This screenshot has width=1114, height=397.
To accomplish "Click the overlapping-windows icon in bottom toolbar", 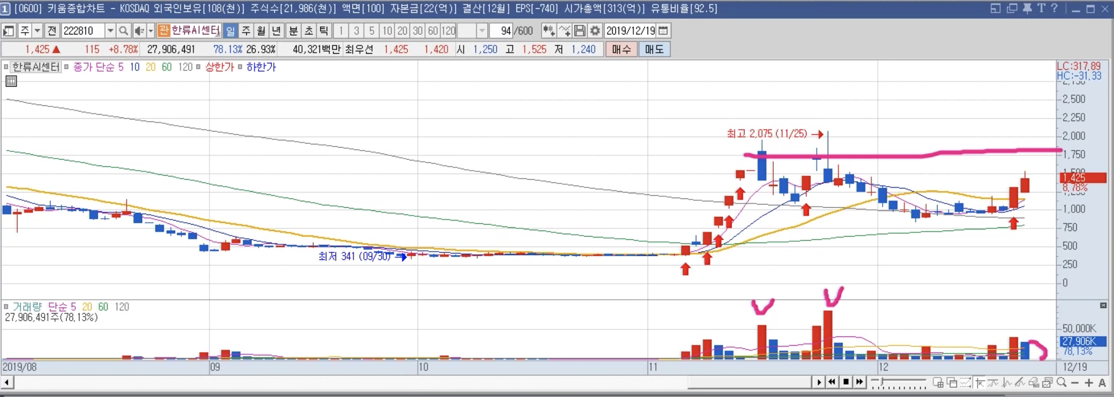I will click(x=952, y=382).
